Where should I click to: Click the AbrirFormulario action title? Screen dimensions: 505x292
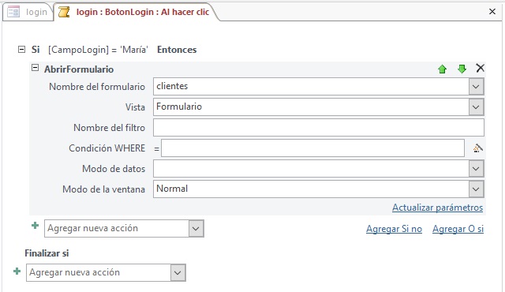79,69
